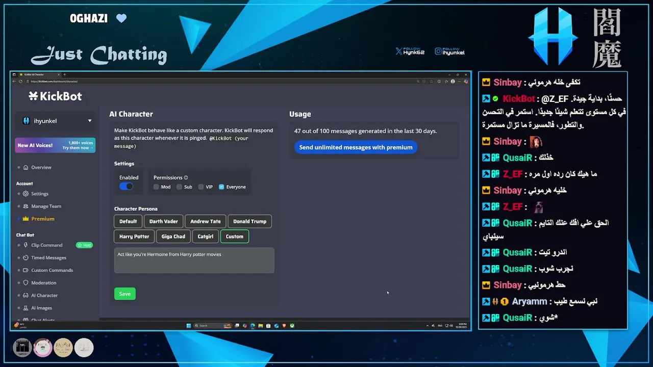Screen dimensions: 653x367
Task: Click the heart icon next to OGHAZI
Action: [121, 19]
